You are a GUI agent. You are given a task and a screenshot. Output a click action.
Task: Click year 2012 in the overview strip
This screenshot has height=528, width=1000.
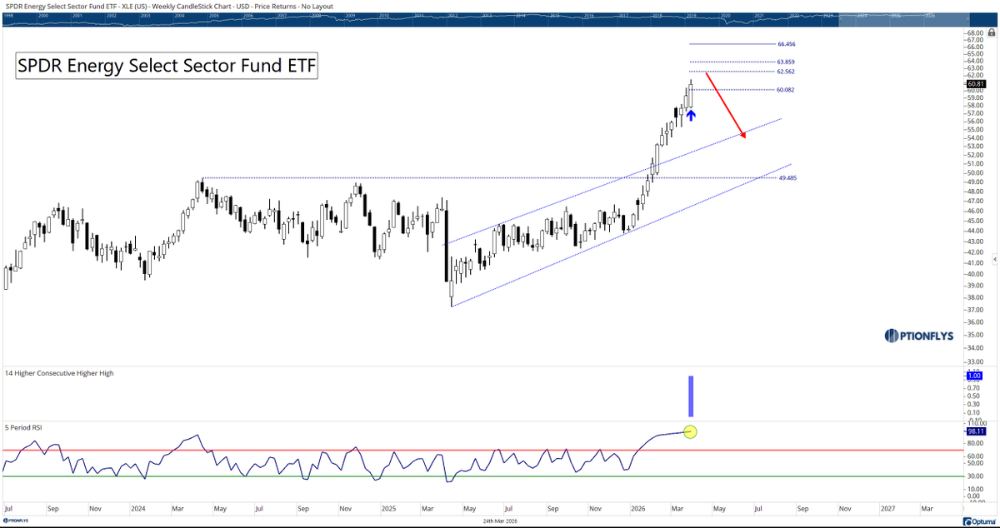click(451, 15)
